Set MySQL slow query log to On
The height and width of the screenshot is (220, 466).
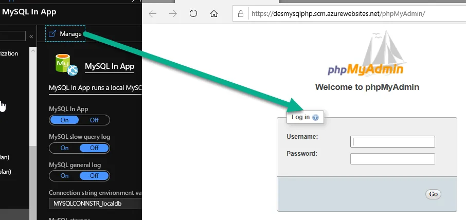click(x=64, y=148)
